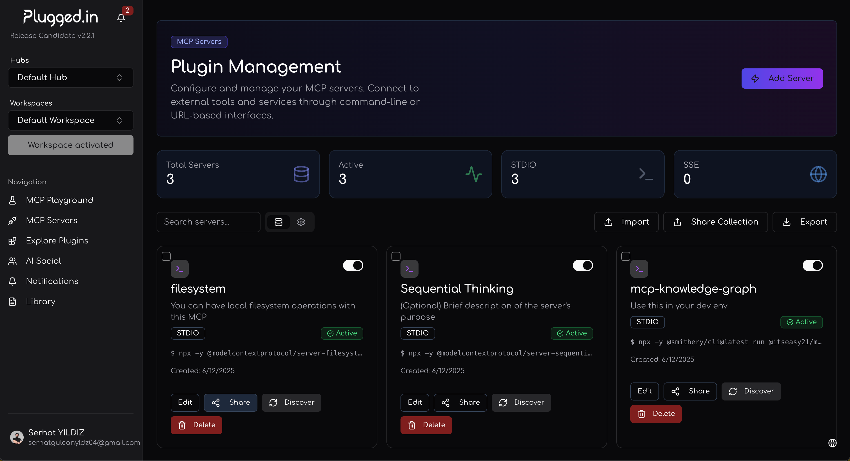Click the flask icon for MCP Playground
The width and height of the screenshot is (850, 461).
coord(13,200)
